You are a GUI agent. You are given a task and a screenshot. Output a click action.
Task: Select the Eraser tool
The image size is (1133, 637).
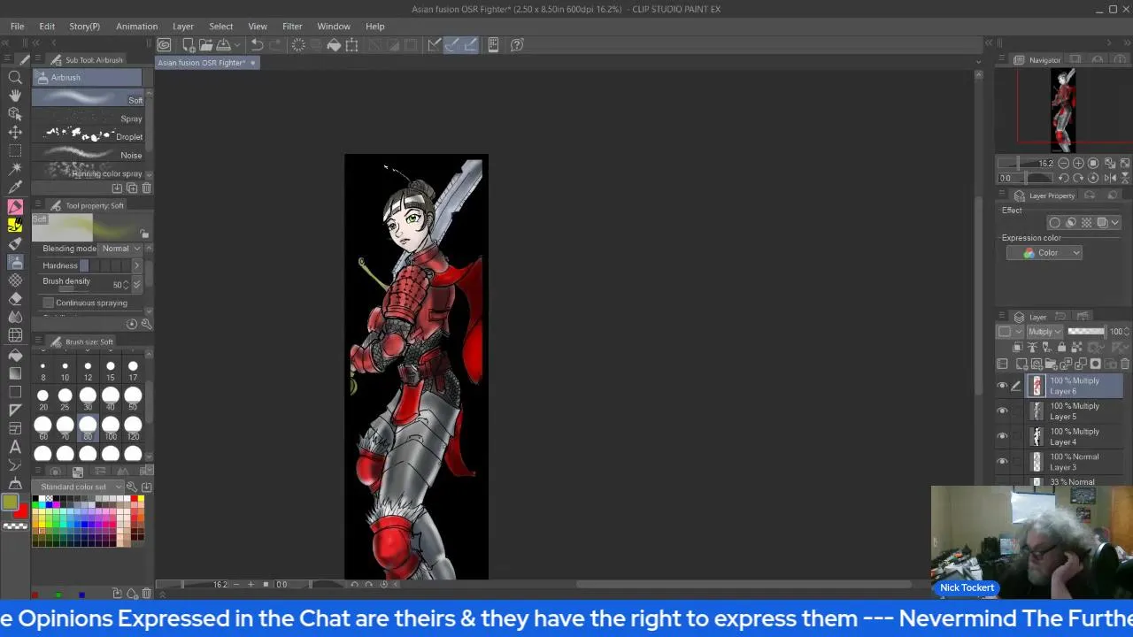[x=15, y=299]
